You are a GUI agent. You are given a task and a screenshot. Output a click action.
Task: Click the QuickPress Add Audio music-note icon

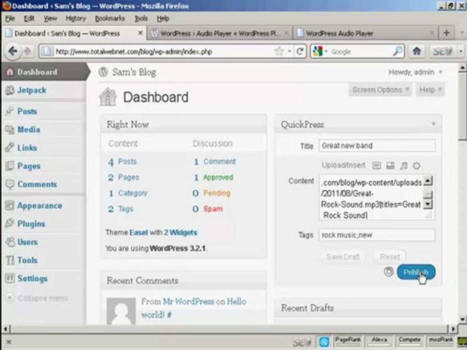pyautogui.click(x=404, y=165)
